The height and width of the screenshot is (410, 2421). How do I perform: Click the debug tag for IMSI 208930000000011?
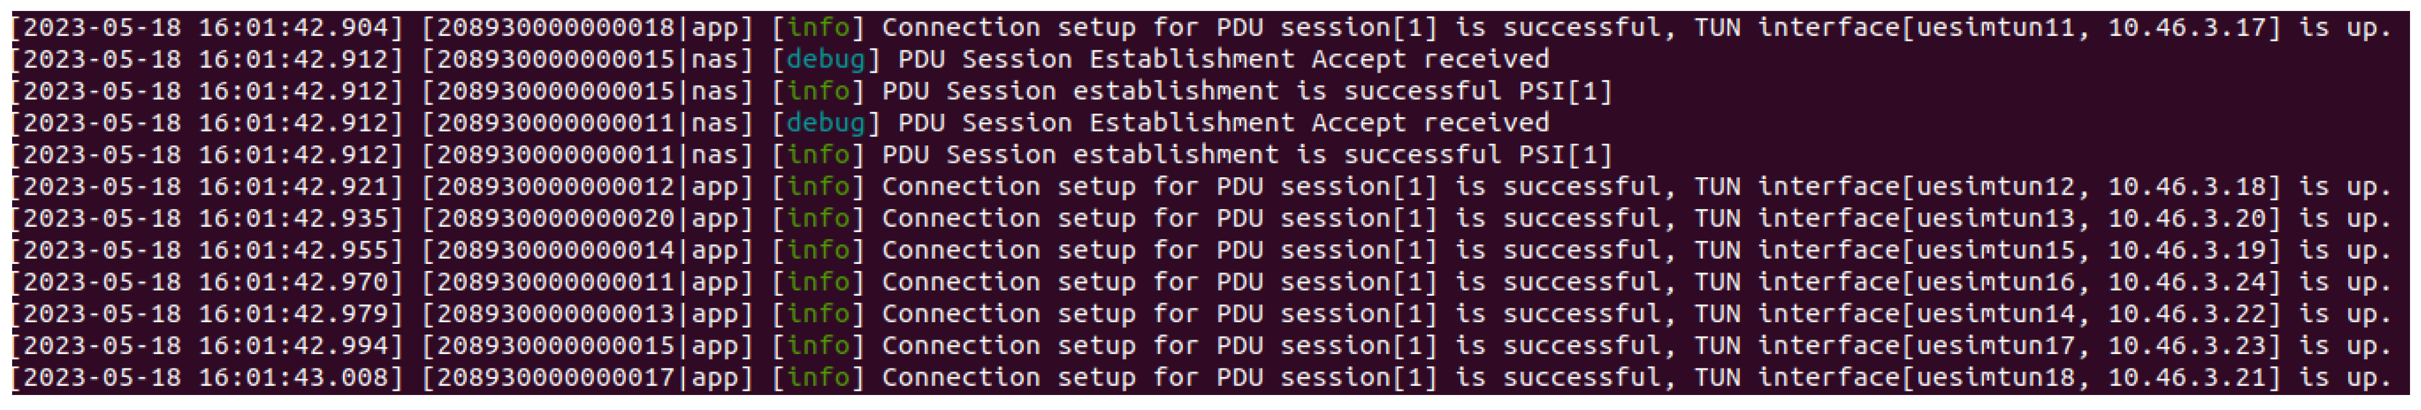pos(825,123)
